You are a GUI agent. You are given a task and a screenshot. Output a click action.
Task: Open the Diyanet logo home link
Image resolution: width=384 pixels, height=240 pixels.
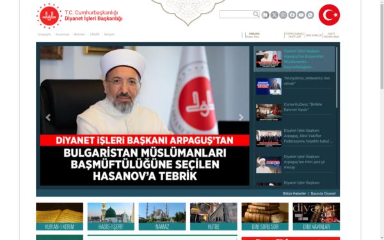point(49,16)
